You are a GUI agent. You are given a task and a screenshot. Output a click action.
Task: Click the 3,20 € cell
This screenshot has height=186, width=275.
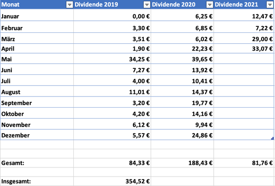pos(112,102)
